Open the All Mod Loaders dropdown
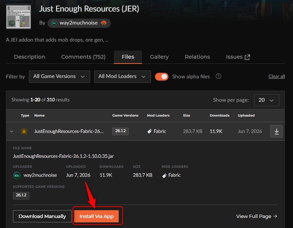 click(122, 76)
